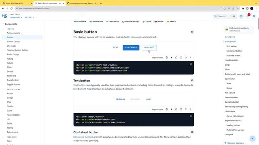Click the MUI logo in the header

coord(4,16)
